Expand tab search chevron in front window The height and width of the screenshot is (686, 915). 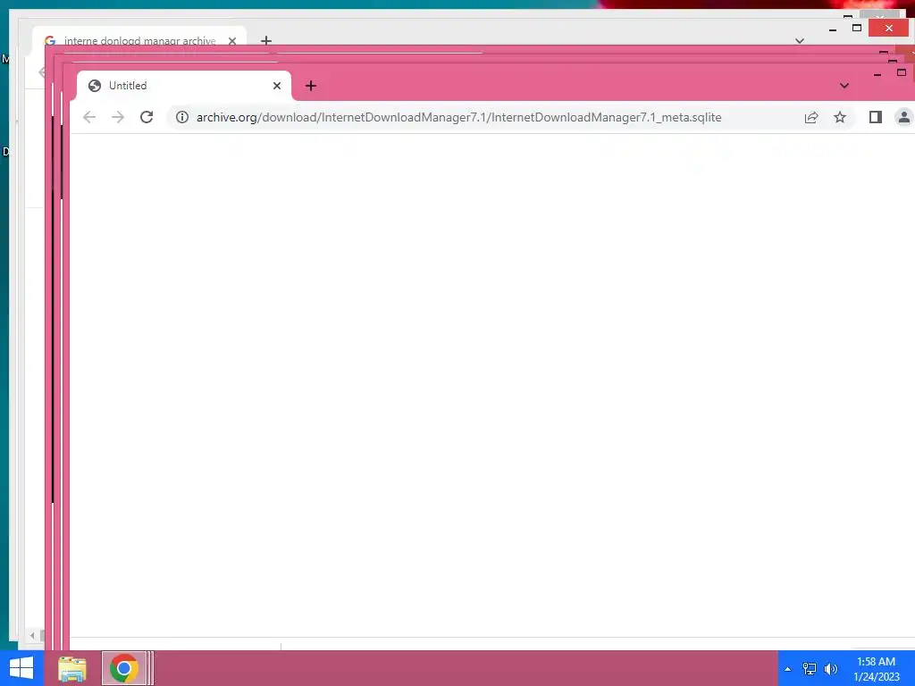844,86
